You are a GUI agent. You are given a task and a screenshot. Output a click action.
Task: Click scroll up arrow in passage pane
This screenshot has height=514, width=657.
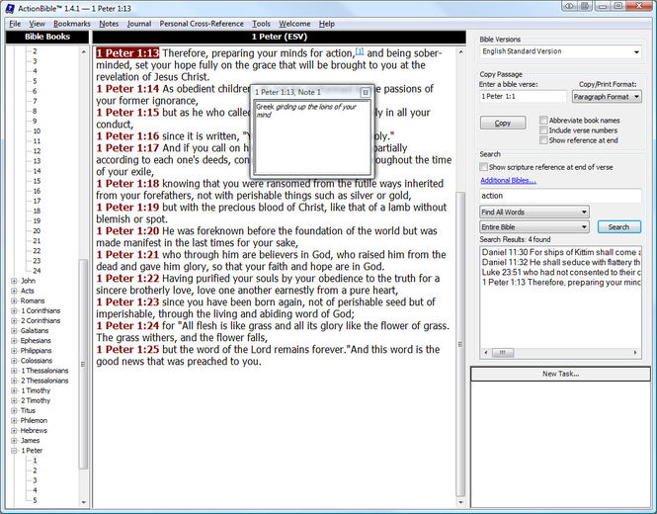[461, 52]
